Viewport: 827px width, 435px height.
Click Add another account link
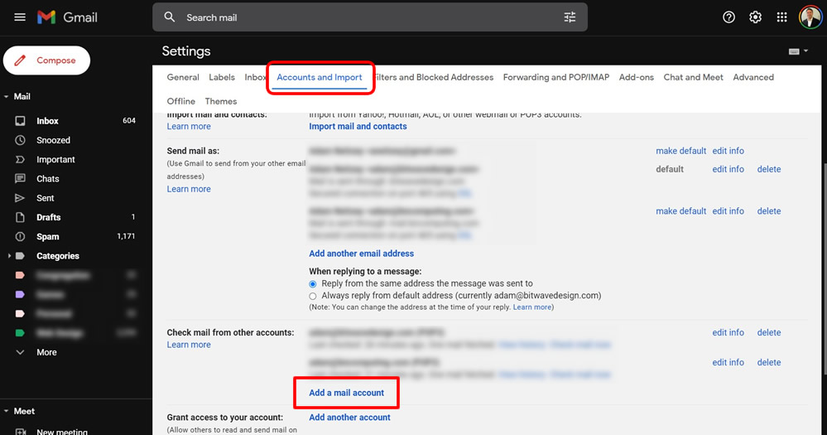[x=349, y=417]
